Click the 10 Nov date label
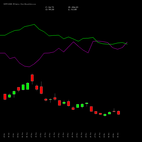This screenshot has height=142, width=142. click(36, 135)
